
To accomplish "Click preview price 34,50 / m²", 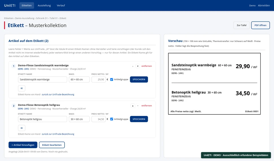I will [x=246, y=94].
